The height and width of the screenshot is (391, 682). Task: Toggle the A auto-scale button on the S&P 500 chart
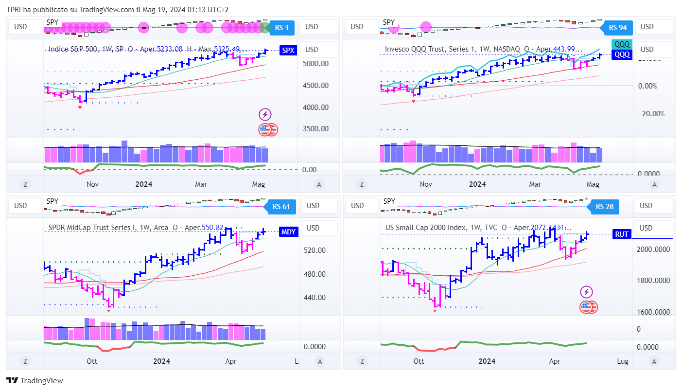(319, 184)
